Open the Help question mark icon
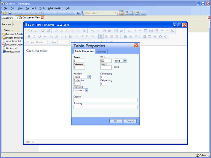The image size is (211, 158). coord(78,13)
